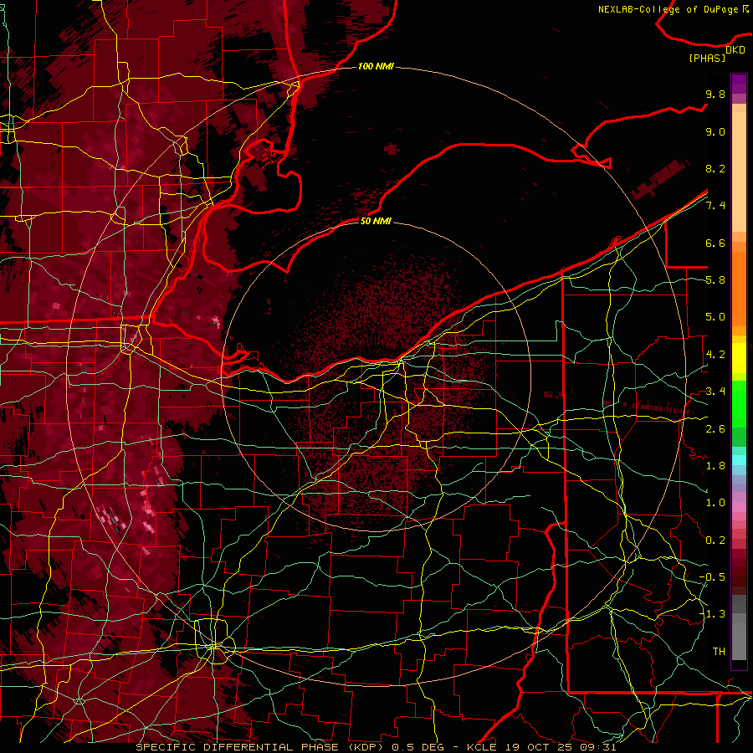Viewport: 753px width, 753px height.
Task: Click the 09:31 timestamp
Action: (x=600, y=747)
